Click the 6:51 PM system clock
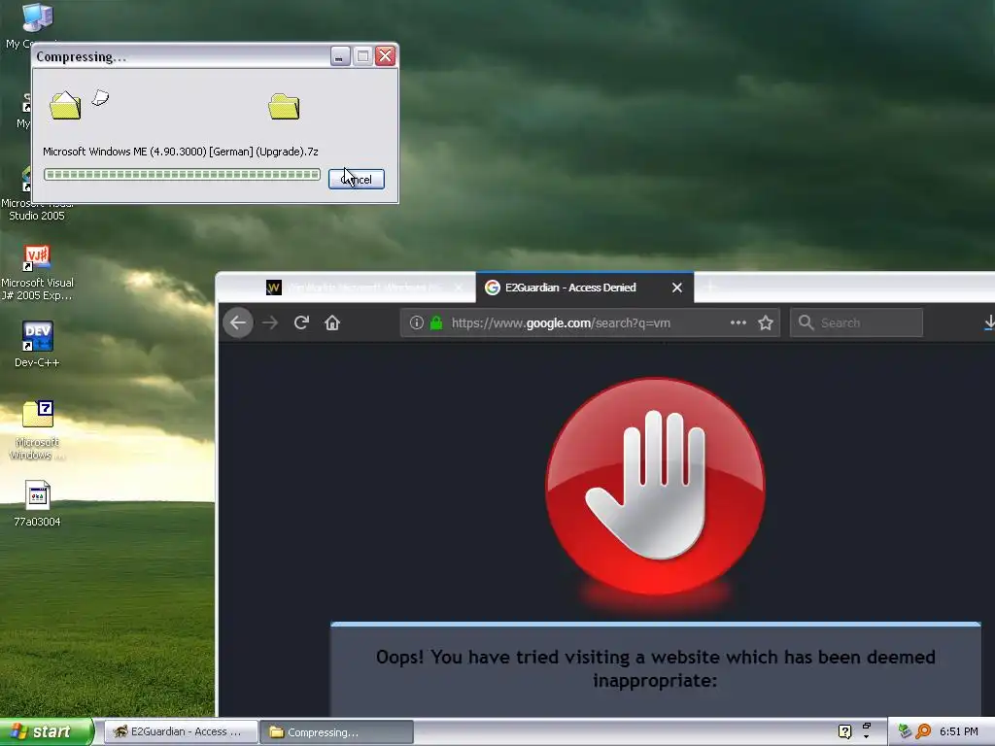Screen dimensions: 995x746 958,731
